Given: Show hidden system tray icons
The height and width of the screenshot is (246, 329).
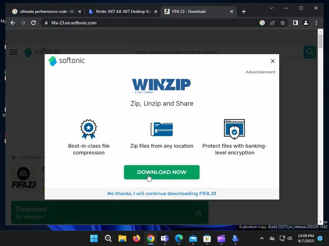Looking at the screenshot, I should [262, 238].
